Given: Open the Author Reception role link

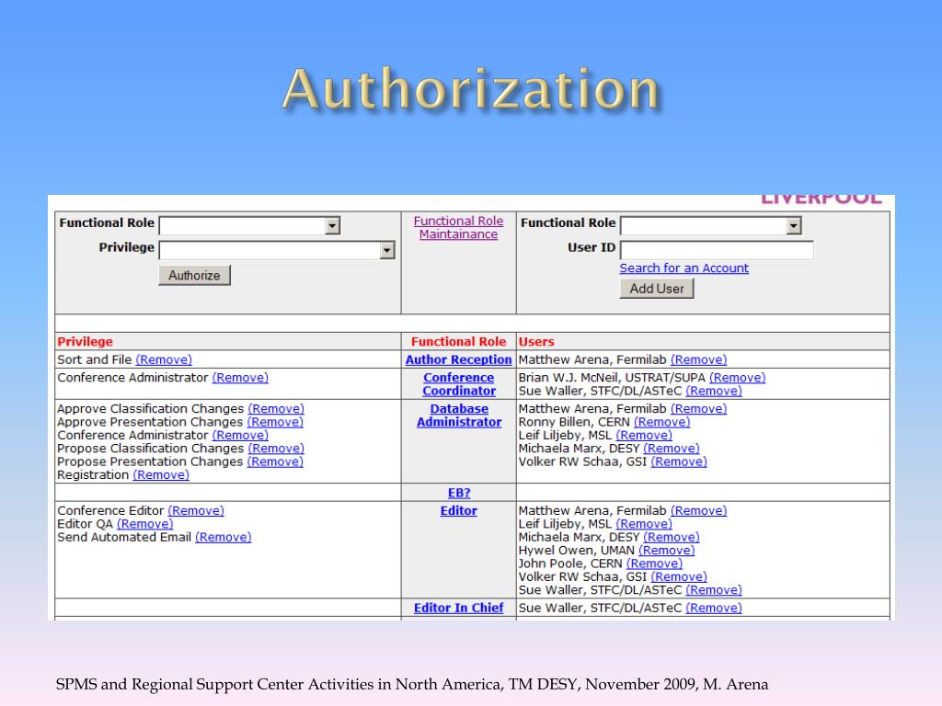Looking at the screenshot, I should click(x=458, y=359).
